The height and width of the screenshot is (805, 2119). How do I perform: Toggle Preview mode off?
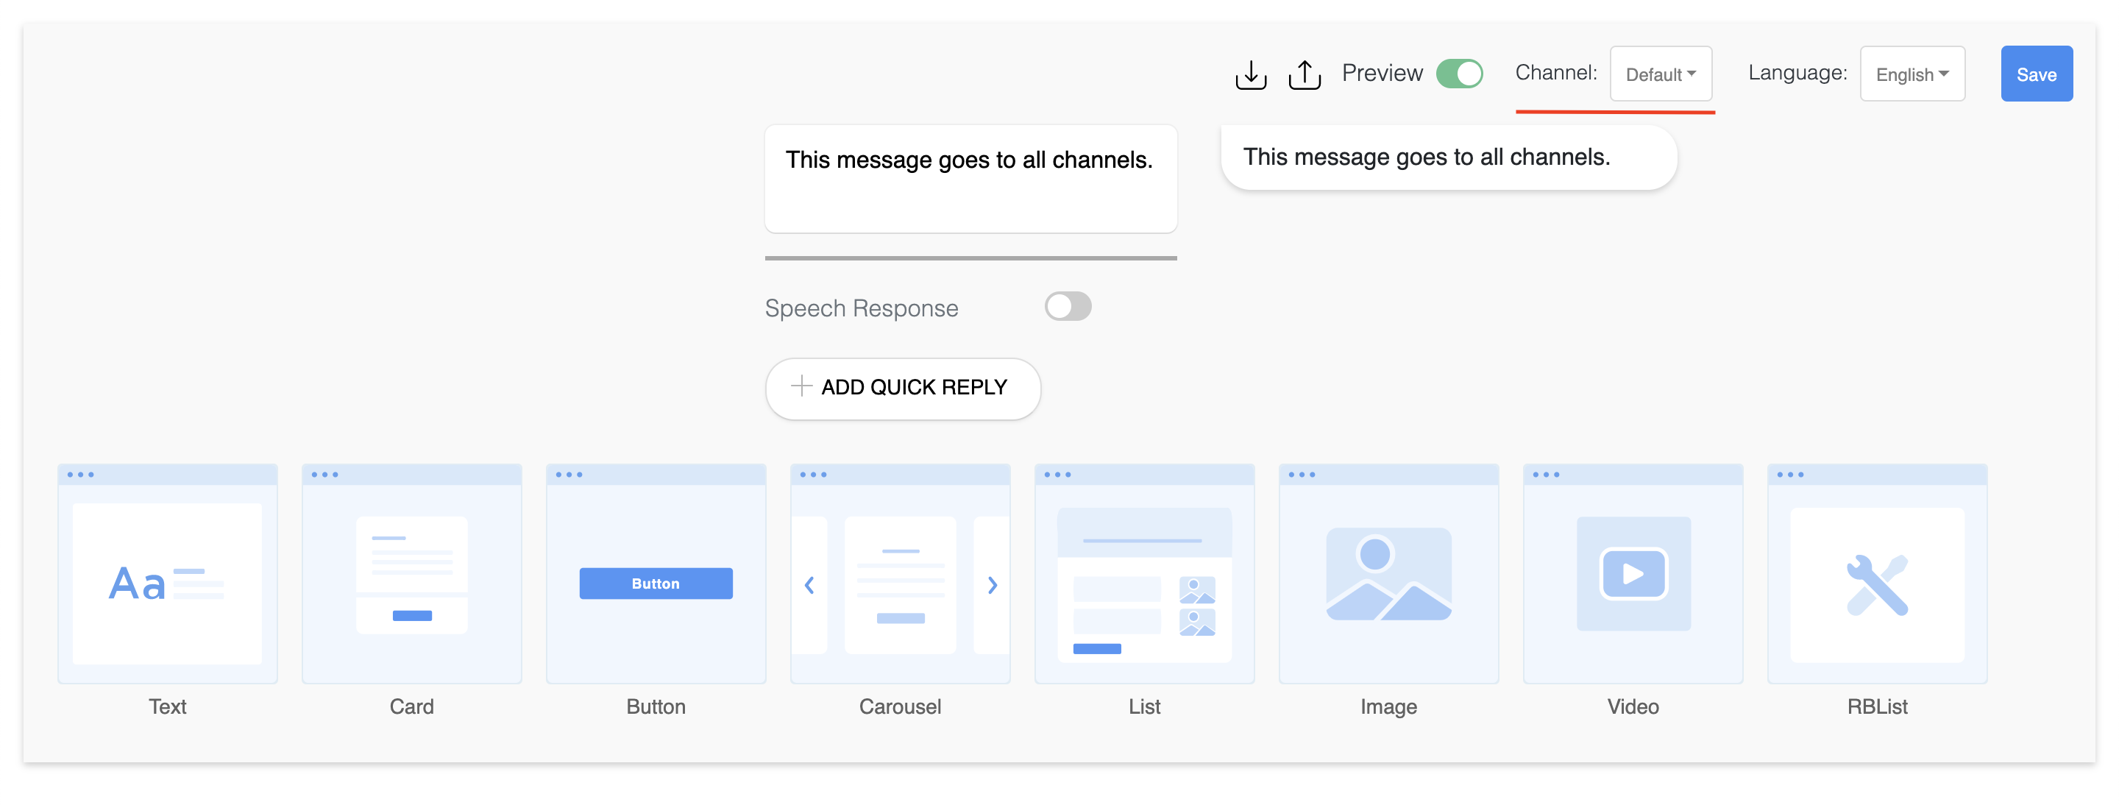click(1463, 73)
